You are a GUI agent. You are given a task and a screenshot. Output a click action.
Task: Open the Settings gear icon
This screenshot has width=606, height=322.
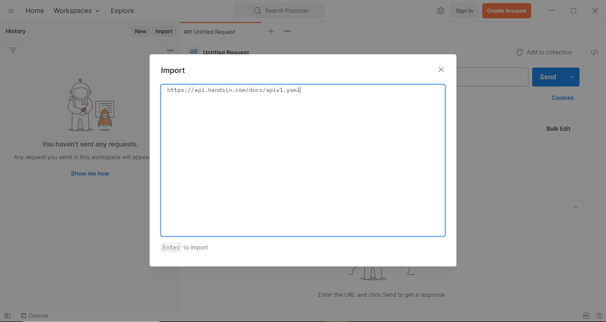tap(441, 11)
